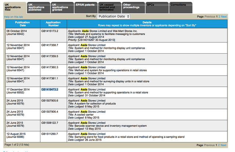Select application number GB1507906.4

click(x=50, y=112)
